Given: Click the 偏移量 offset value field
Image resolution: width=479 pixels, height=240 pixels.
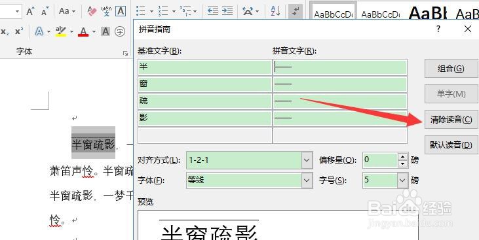Looking at the screenshot, I should coord(380,160).
